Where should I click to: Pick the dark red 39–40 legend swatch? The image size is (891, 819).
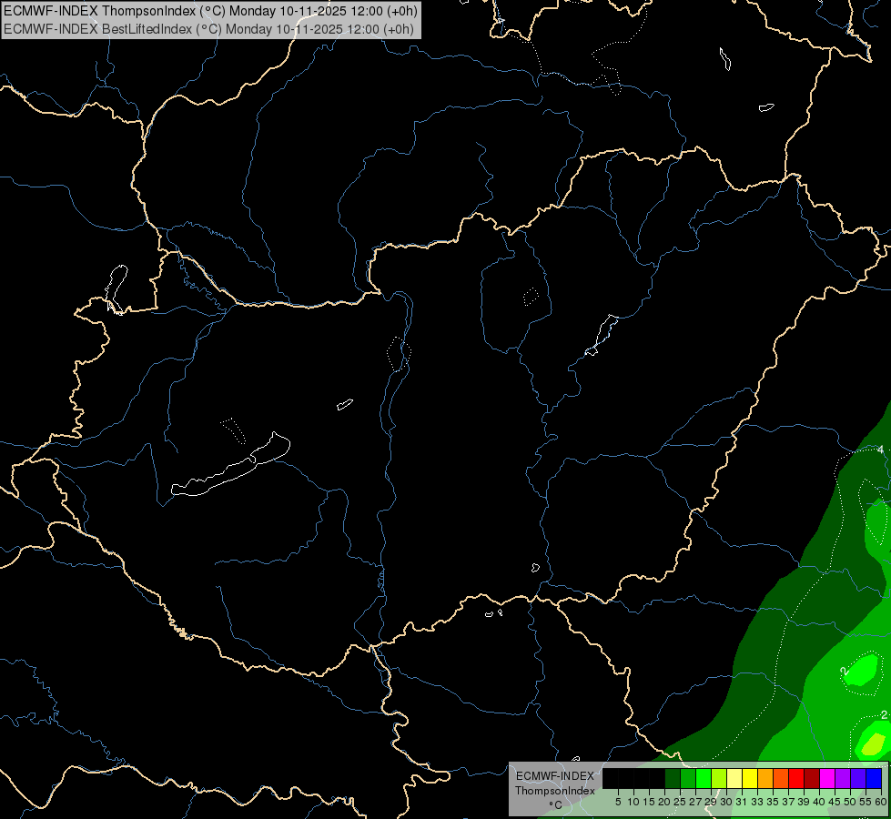pos(812,778)
